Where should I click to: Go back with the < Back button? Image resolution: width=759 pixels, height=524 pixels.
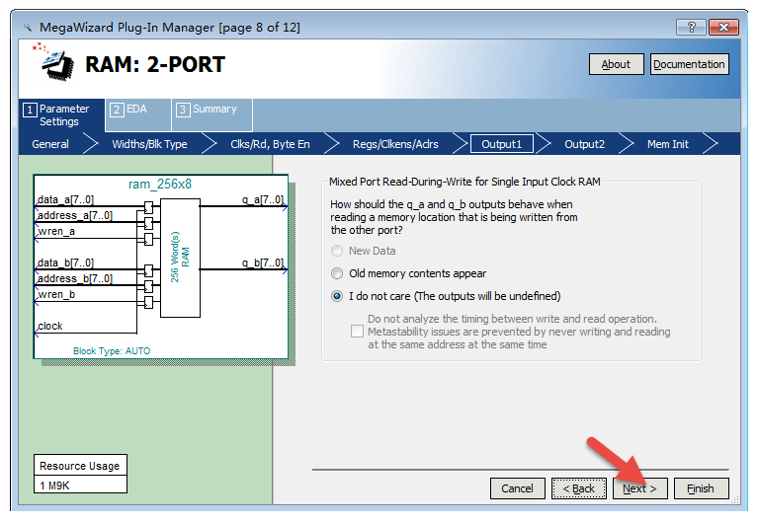[x=579, y=488]
